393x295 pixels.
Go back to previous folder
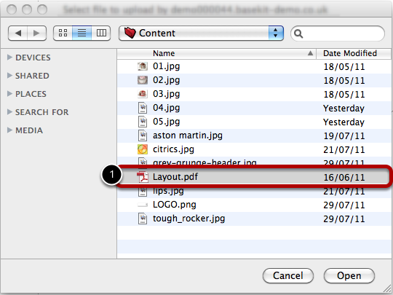[17, 33]
